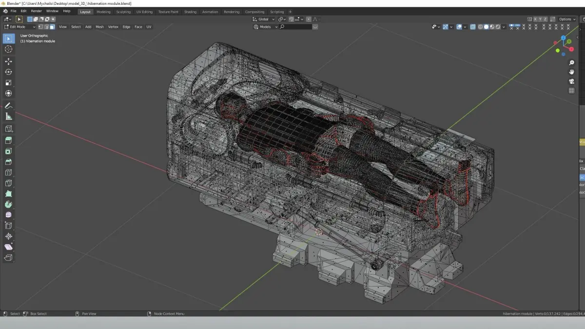Open the Models dropdown

265,27
